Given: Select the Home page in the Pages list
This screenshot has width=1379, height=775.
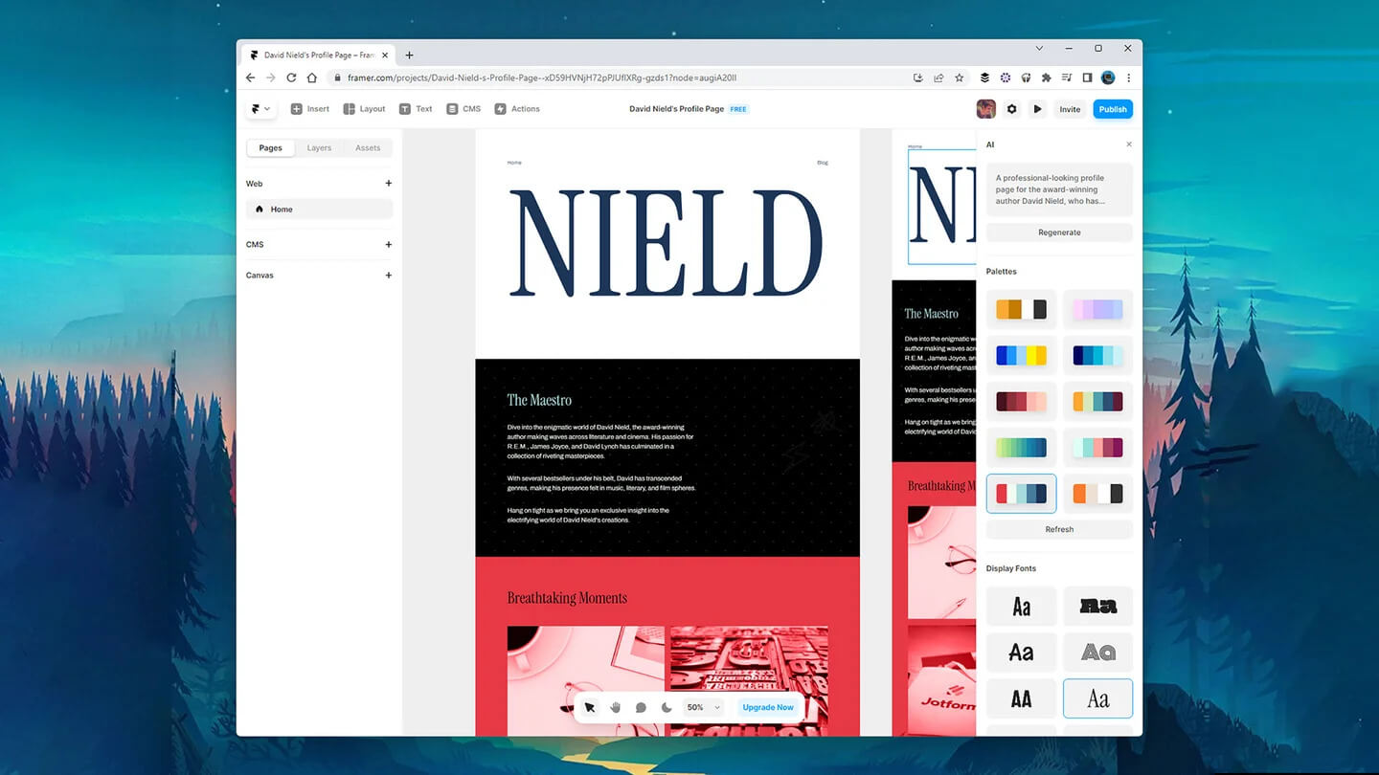Looking at the screenshot, I should coord(282,209).
